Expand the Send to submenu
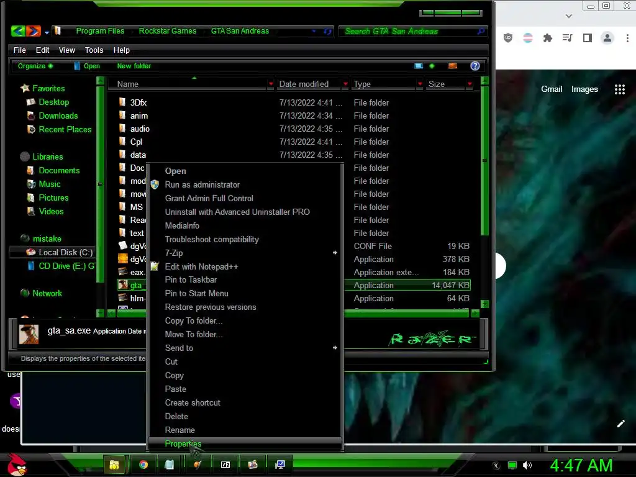The height and width of the screenshot is (477, 636). pos(245,348)
